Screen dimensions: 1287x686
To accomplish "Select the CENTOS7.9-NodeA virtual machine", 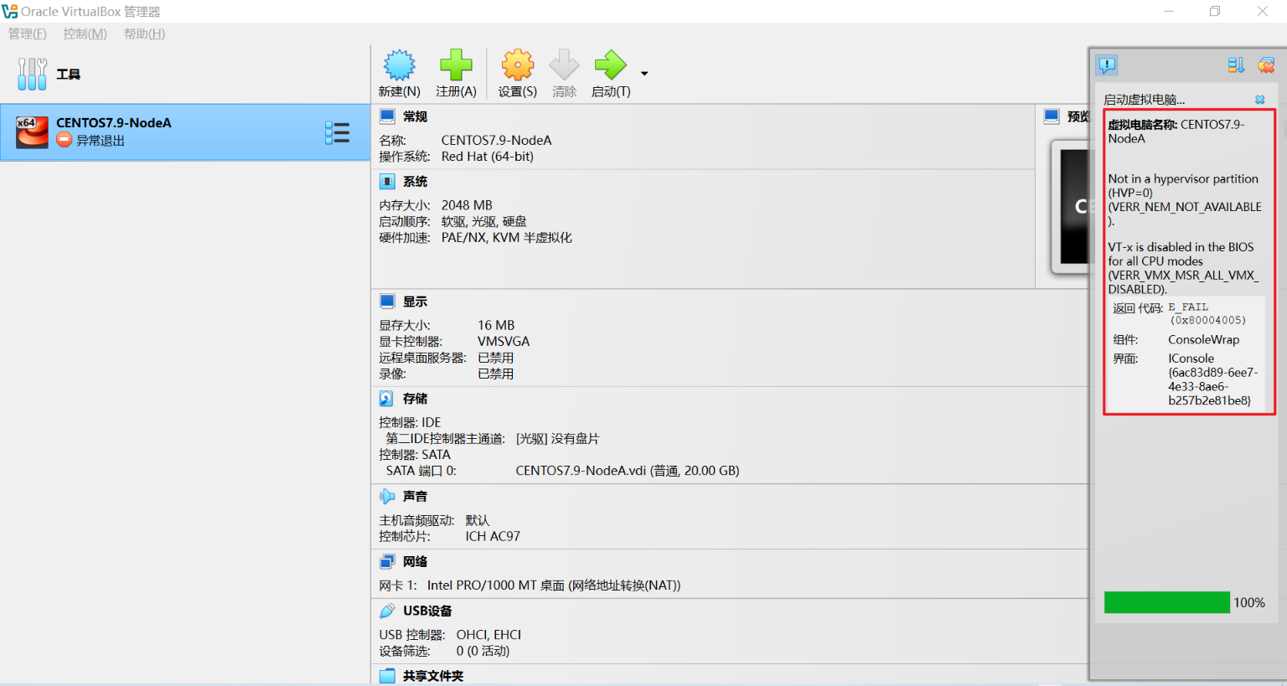I will pyautogui.click(x=184, y=132).
